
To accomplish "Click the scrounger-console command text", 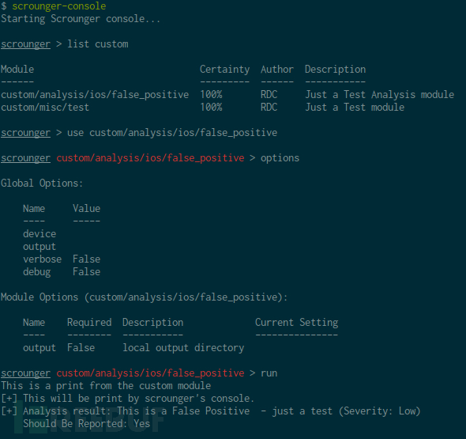I will 59,6.
